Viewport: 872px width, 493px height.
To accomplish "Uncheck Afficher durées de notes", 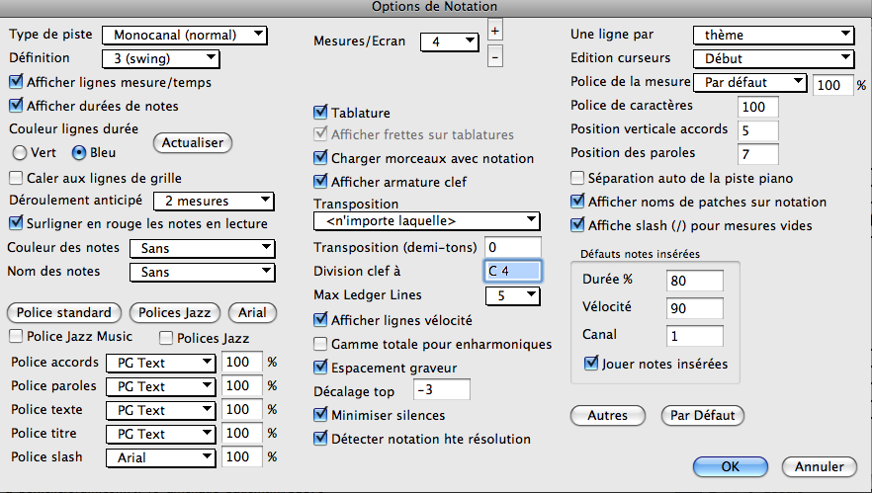I will tap(16, 106).
